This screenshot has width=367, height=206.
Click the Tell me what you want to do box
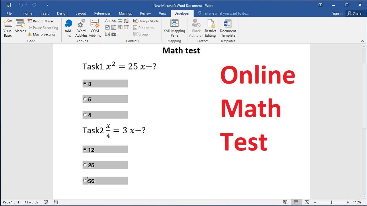point(223,13)
